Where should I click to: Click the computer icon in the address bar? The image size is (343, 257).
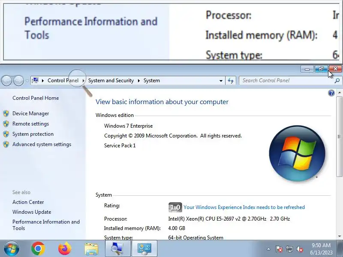[35, 81]
